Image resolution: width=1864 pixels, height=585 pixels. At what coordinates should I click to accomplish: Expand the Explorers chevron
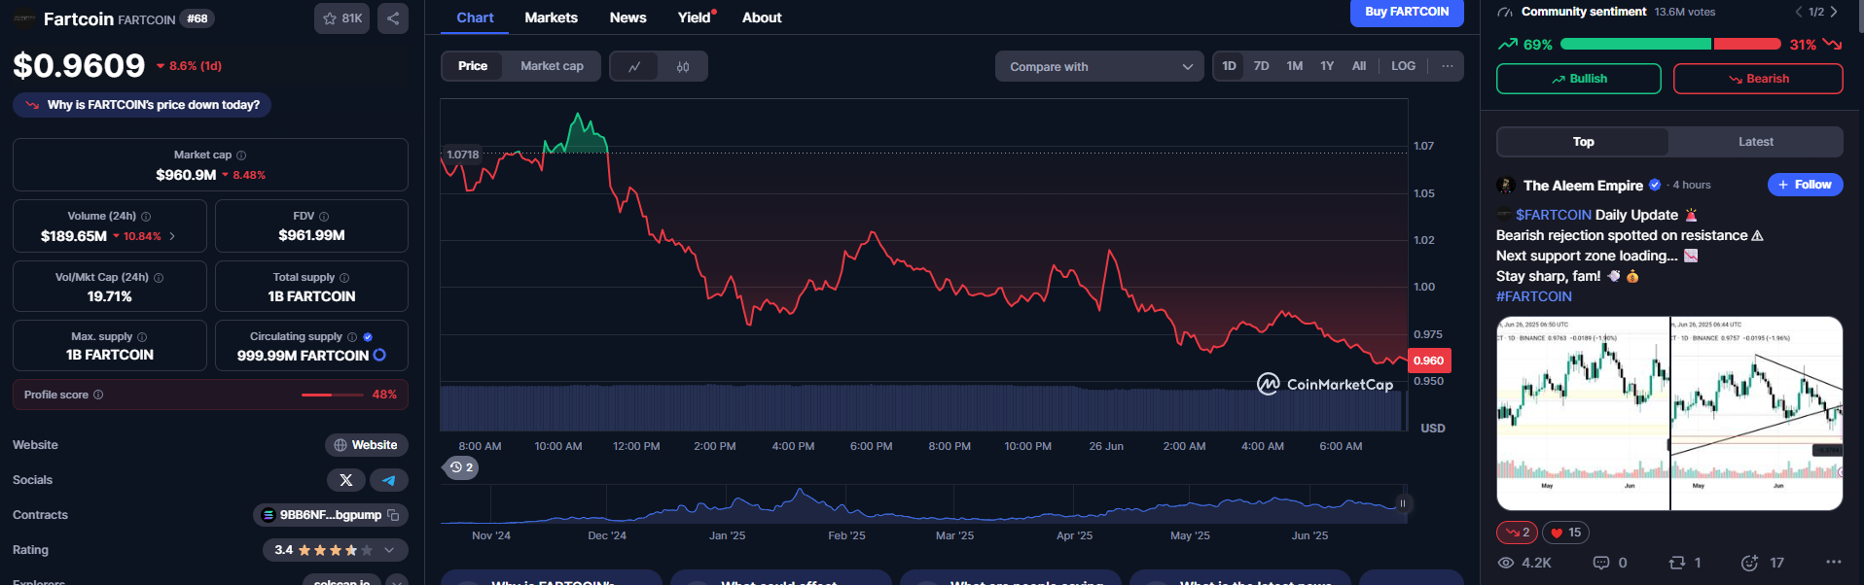click(396, 581)
